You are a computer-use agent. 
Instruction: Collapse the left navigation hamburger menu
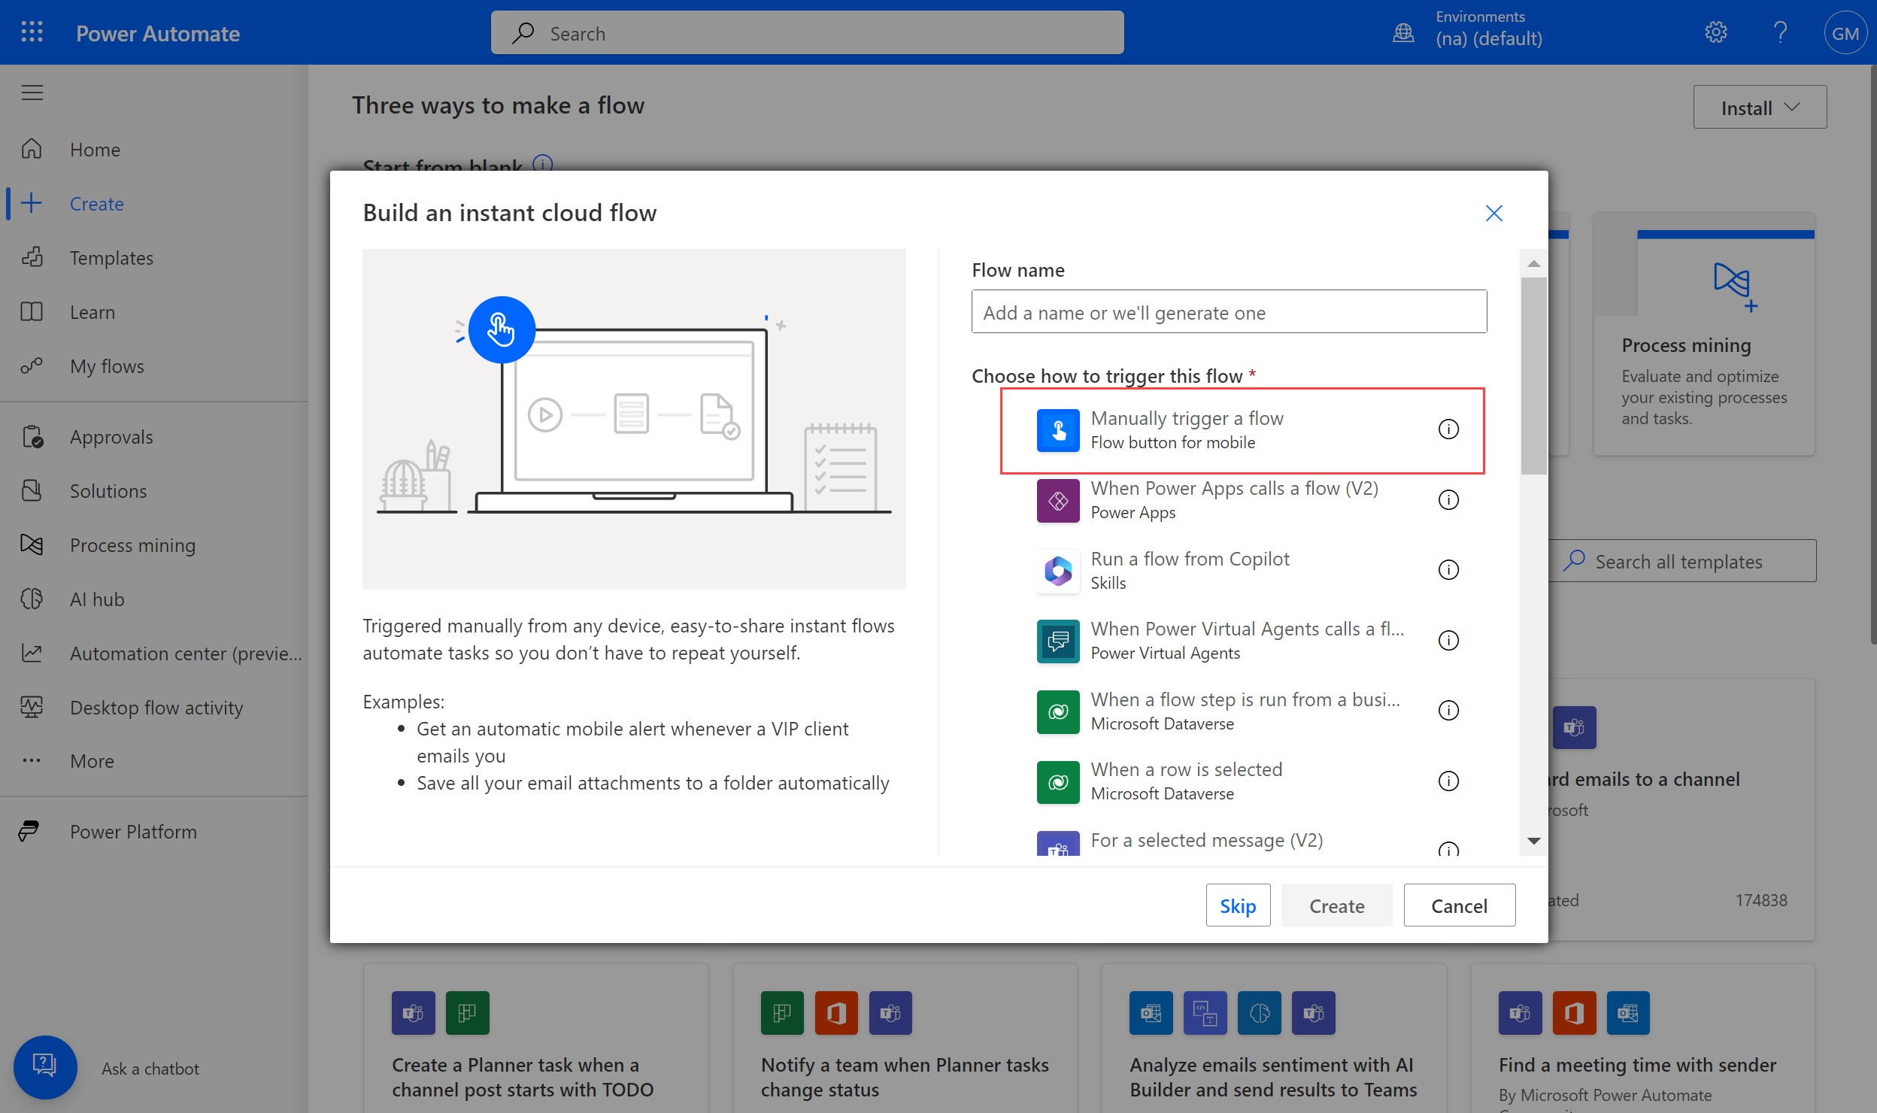[x=32, y=92]
